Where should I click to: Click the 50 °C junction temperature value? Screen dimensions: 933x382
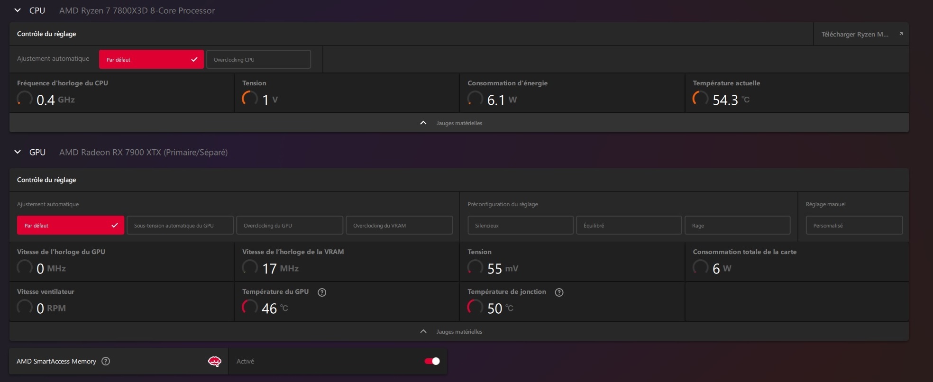[500, 308]
